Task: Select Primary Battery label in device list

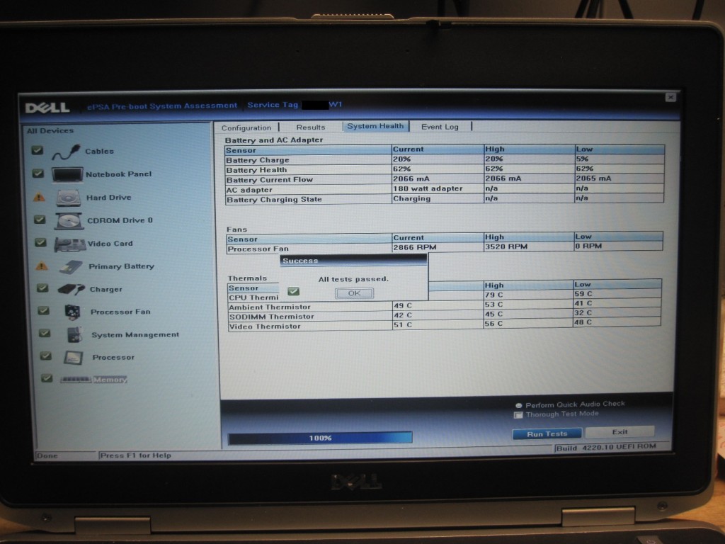Action: click(x=121, y=266)
